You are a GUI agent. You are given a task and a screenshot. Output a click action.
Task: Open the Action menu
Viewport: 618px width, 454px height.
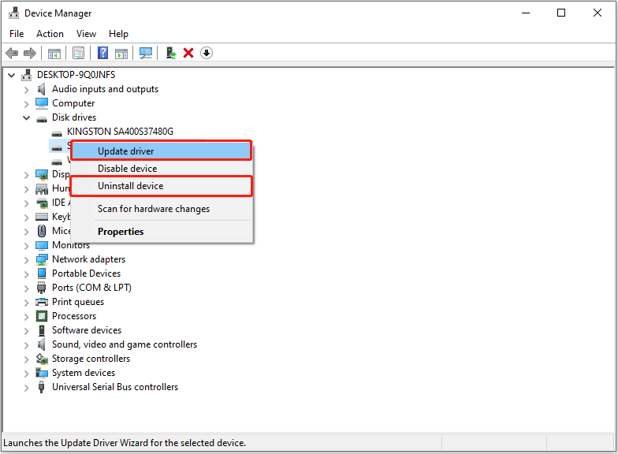(50, 34)
